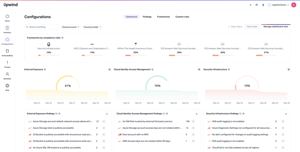Click the HIPAA 25% progress bar
The height and width of the screenshot is (152, 300).
136,55
